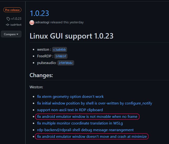Open fix xterm geometry option link
Viewport: 169px width, 144px height.
[70, 97]
